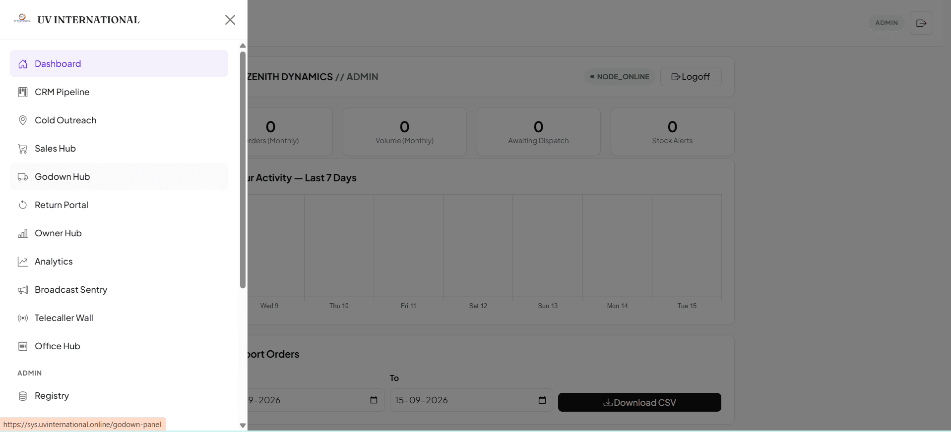Open the calendar picker on the From date
951x432 pixels.
pyautogui.click(x=374, y=400)
